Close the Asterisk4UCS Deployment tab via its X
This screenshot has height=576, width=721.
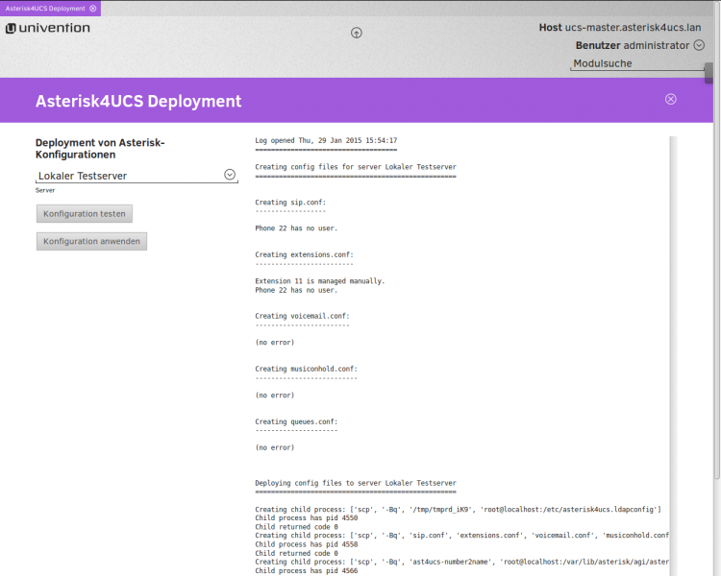[93, 9]
